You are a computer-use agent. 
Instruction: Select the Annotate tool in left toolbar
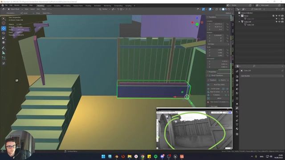coord(4,48)
